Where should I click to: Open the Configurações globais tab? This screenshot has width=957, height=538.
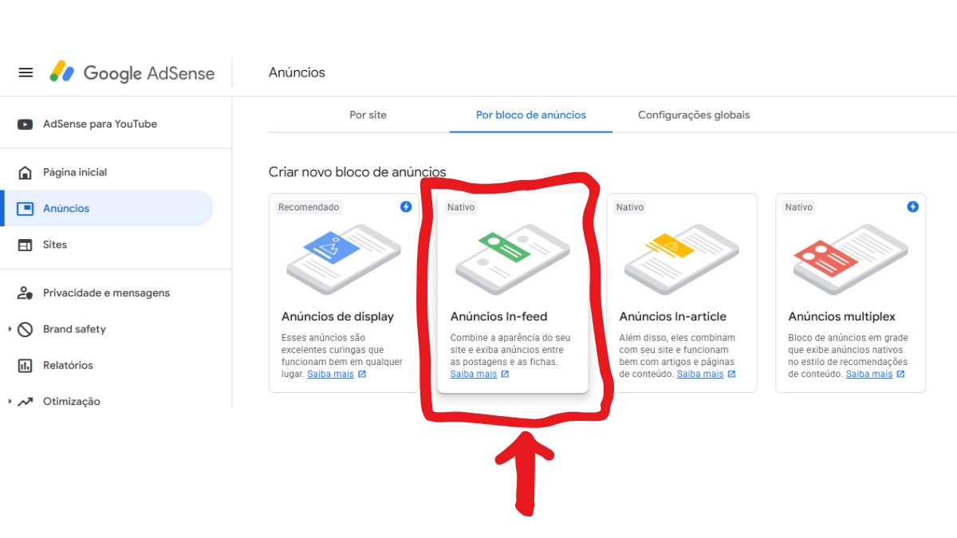[x=694, y=115]
